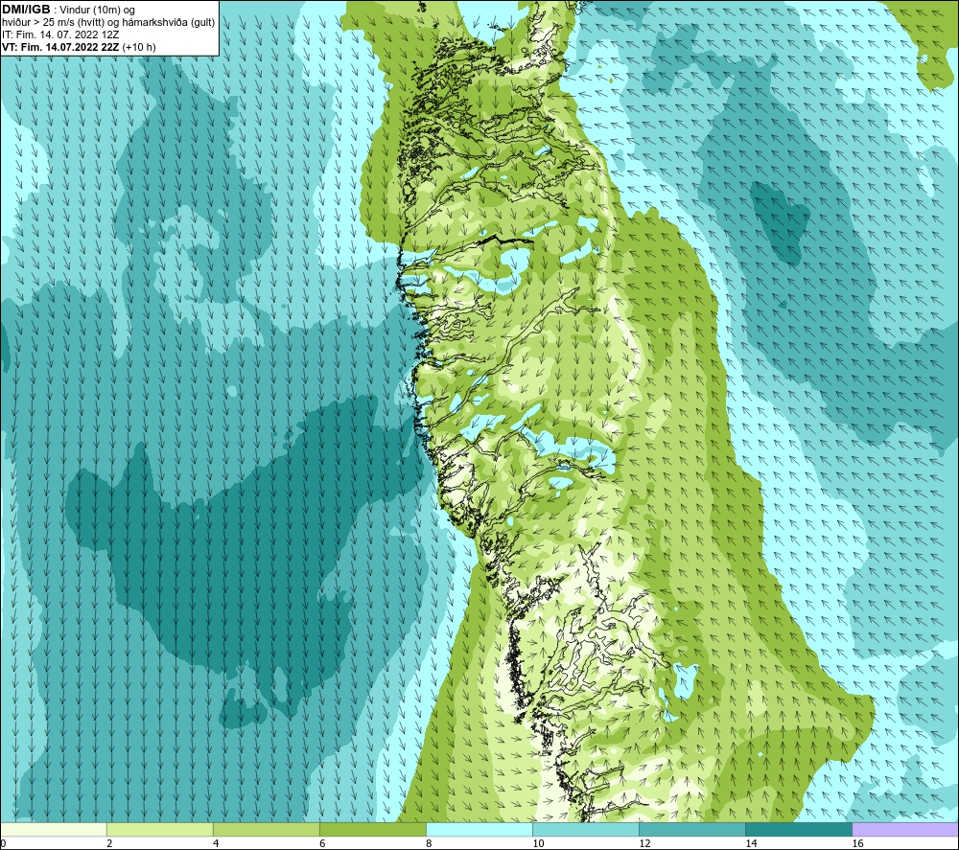Click the 0–2 m/s pale yellow legend swatch
Viewport: 959px width, 850px height.
pyautogui.click(x=54, y=829)
